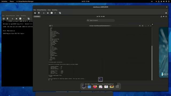171x96 pixels.
Task: Close the terminal window overview thumbnail
Action: pos(152,24)
